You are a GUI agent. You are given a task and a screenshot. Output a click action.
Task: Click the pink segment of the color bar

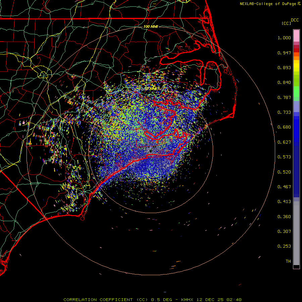pos(296,36)
